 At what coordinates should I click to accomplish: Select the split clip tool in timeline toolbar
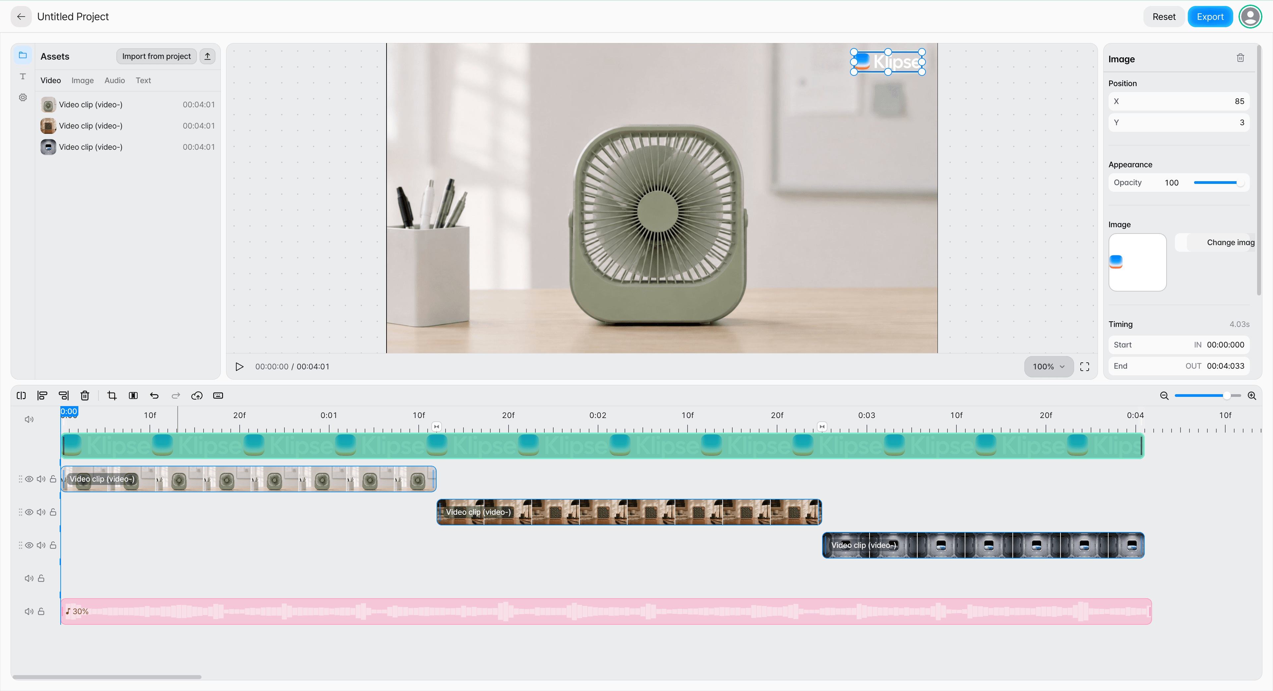coord(21,396)
